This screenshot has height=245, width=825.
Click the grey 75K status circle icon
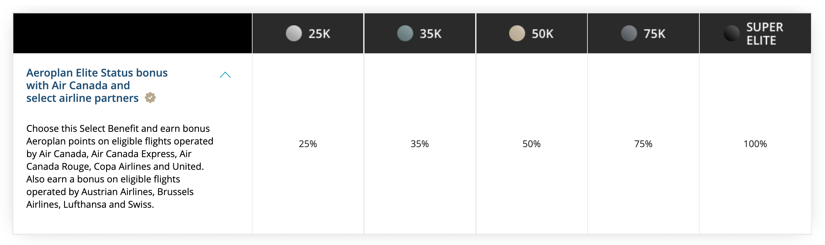coord(629,34)
